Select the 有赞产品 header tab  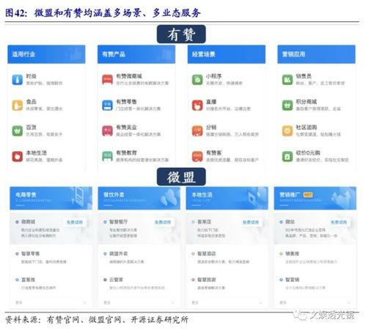[136, 54]
